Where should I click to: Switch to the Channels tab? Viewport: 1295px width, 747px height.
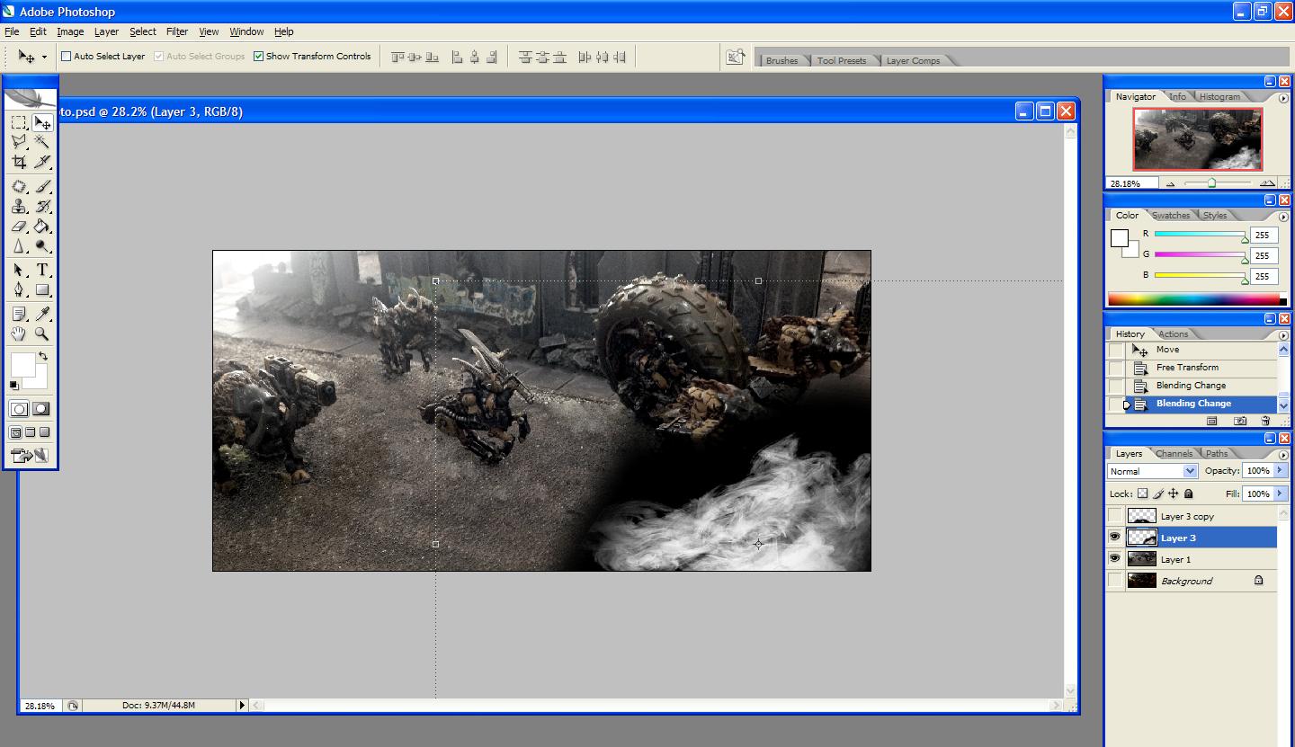point(1174,454)
